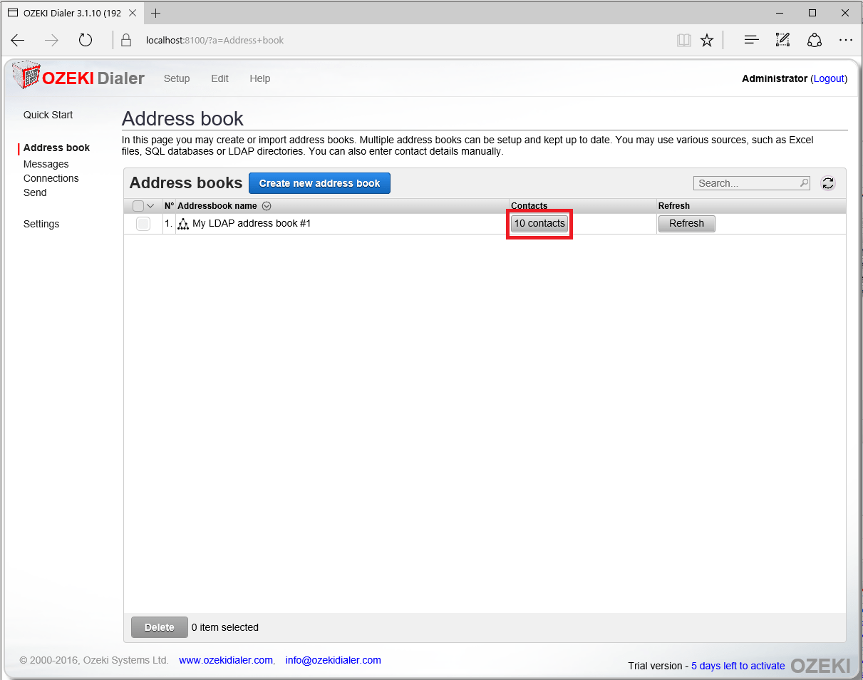Log out via the Logout link
The image size is (863, 680).
(829, 78)
